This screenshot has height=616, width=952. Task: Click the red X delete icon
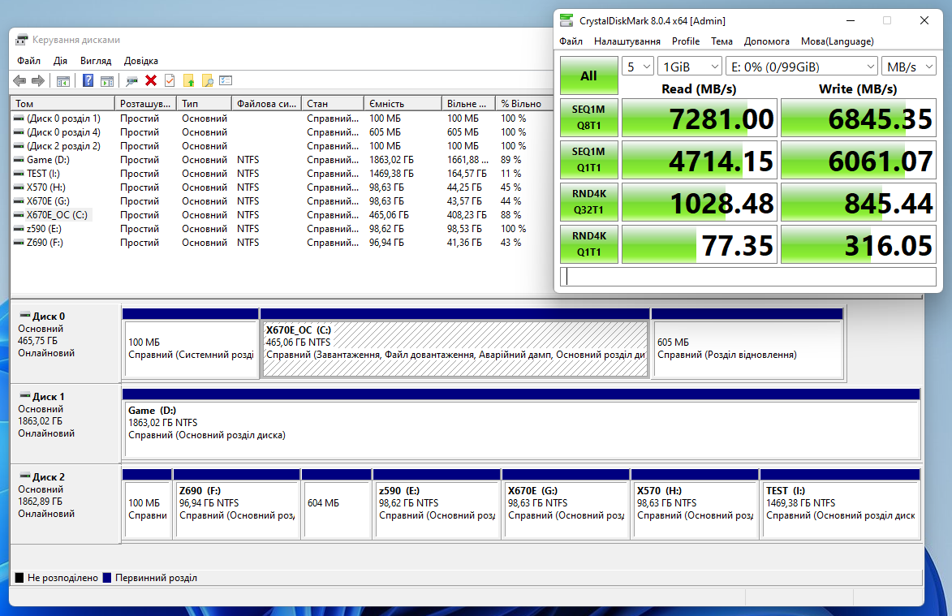click(151, 80)
